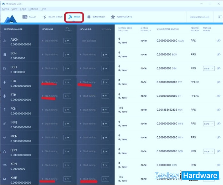The width and height of the screenshot is (223, 185).
Task: Click the FCN currency icon
Action: (x=4, y=110)
